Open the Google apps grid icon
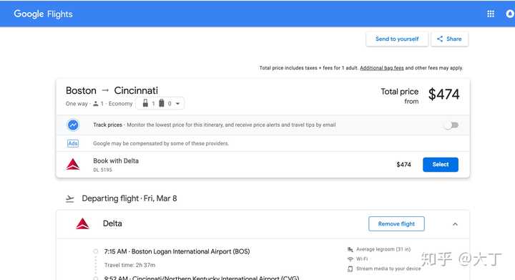This screenshot has height=280, width=515. click(491, 14)
